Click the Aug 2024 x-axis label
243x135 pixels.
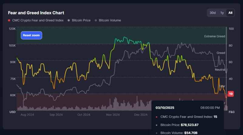pyautogui.click(x=27, y=115)
